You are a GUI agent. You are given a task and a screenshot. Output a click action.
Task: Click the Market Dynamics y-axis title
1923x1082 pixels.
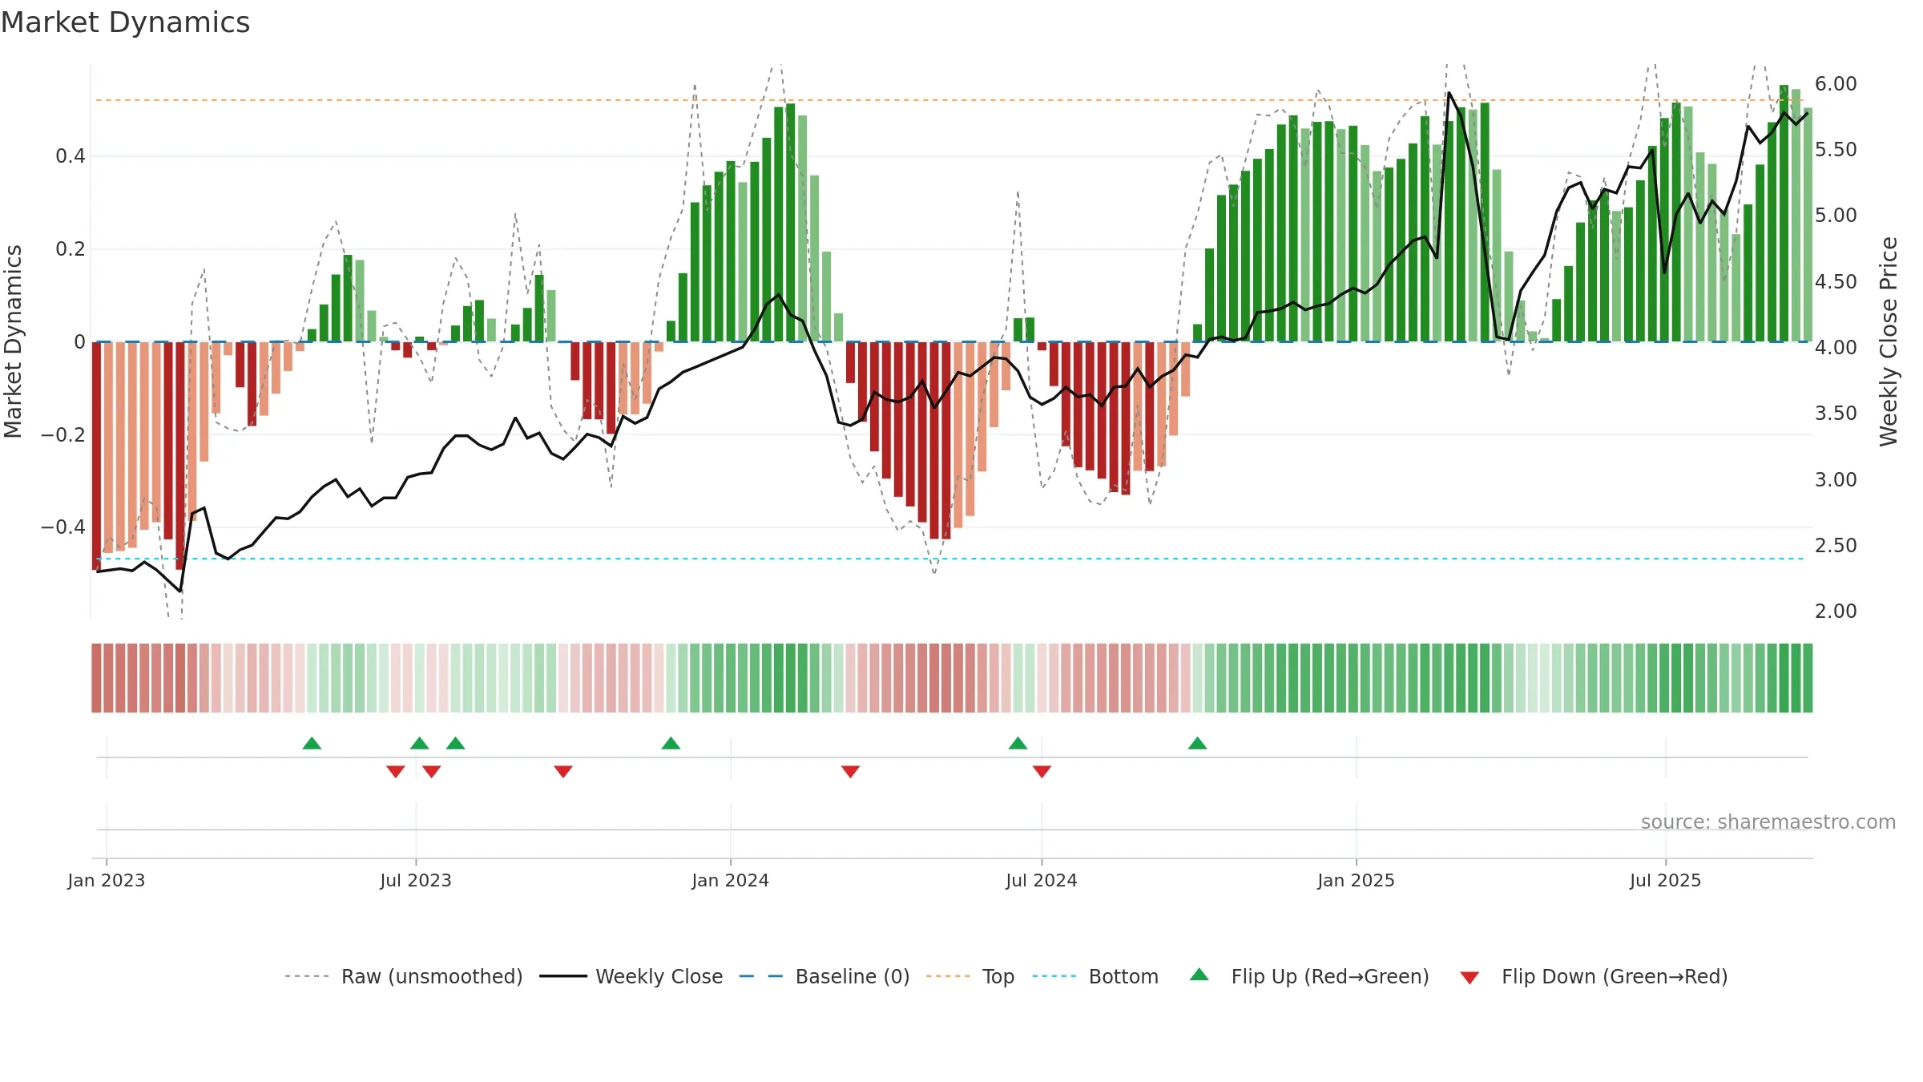tap(13, 341)
